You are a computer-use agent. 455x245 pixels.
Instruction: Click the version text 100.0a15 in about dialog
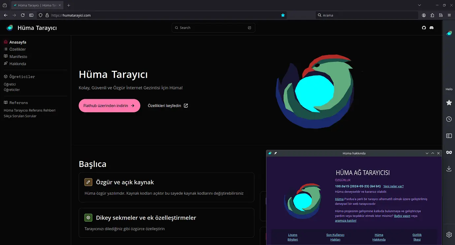[358, 186]
